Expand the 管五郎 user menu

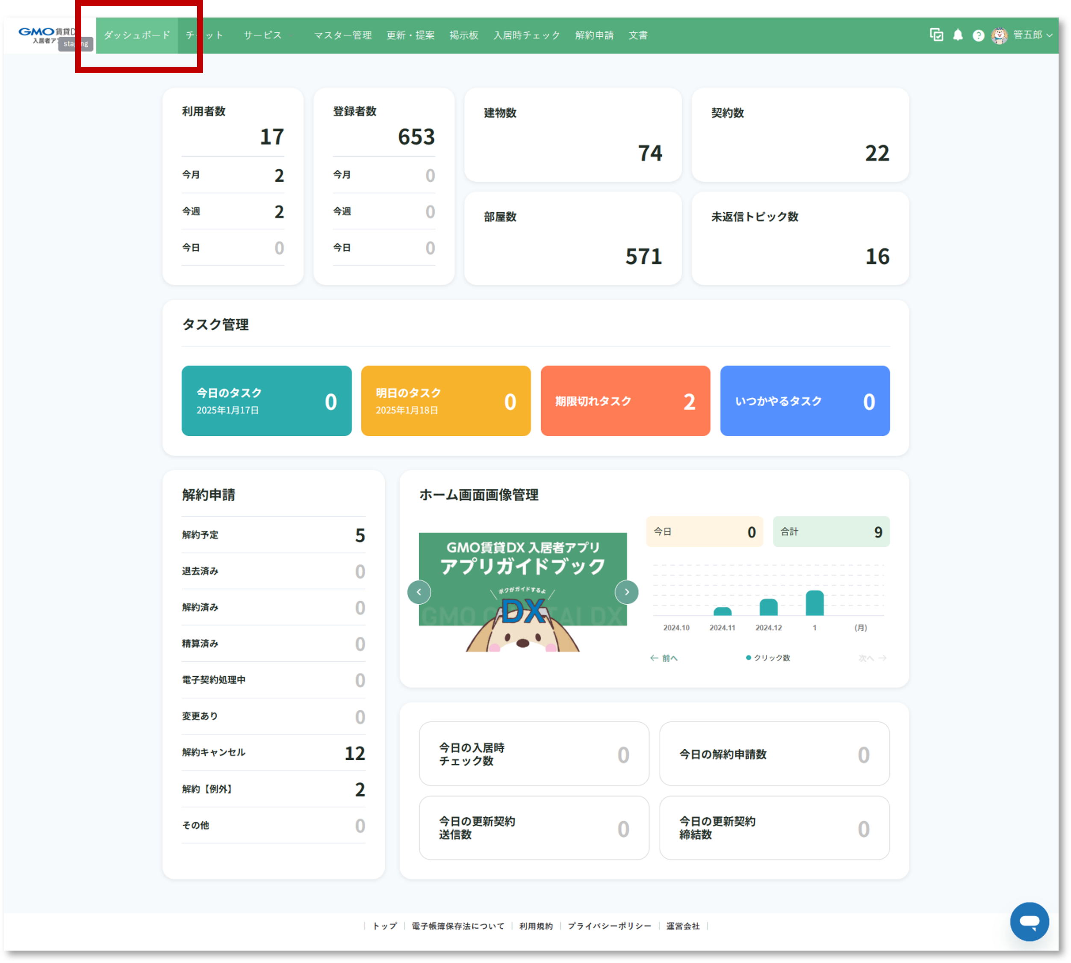(x=1033, y=35)
